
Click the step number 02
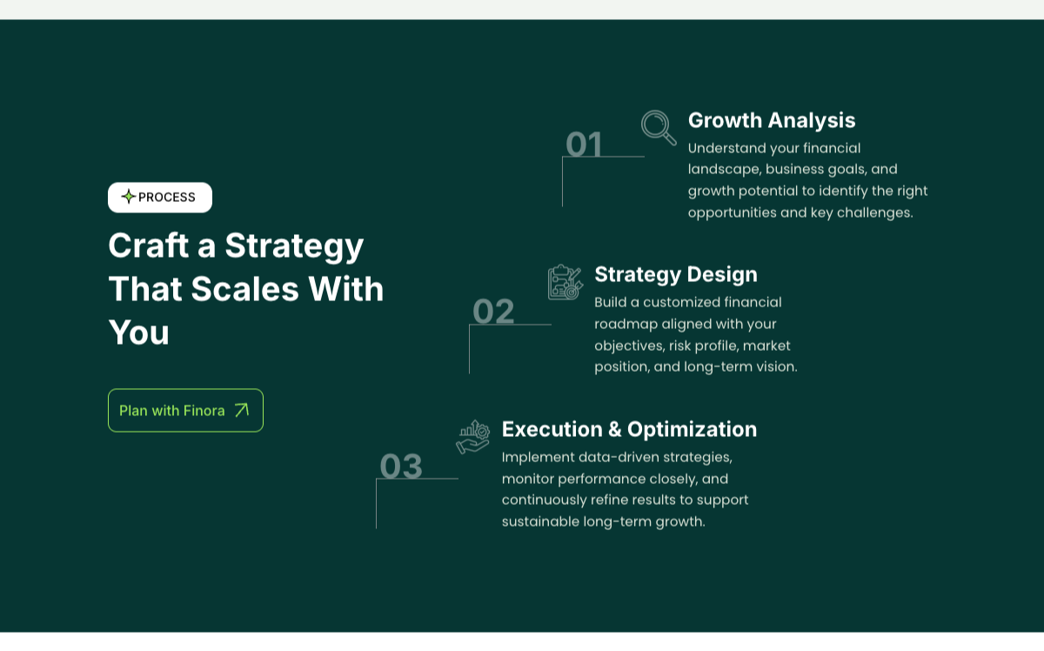click(x=493, y=312)
